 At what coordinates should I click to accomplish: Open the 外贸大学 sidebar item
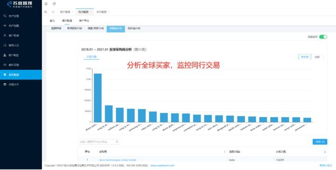pos(21,84)
